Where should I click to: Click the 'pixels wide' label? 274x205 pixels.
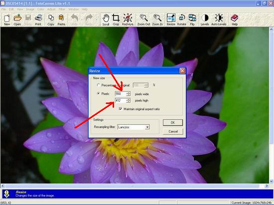pos(141,94)
